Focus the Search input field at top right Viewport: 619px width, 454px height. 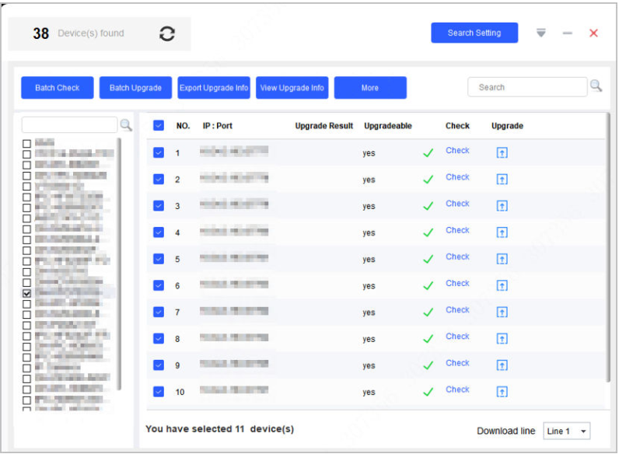pos(527,87)
